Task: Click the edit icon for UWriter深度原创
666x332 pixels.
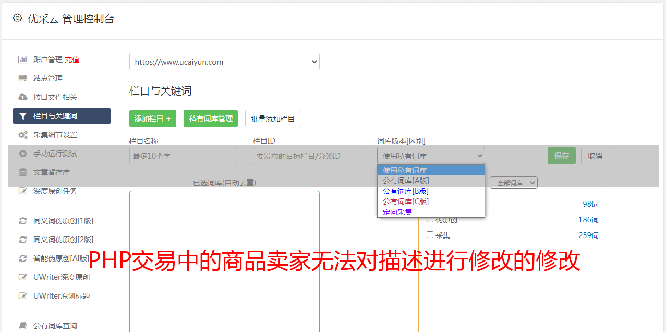Action: pos(23,277)
